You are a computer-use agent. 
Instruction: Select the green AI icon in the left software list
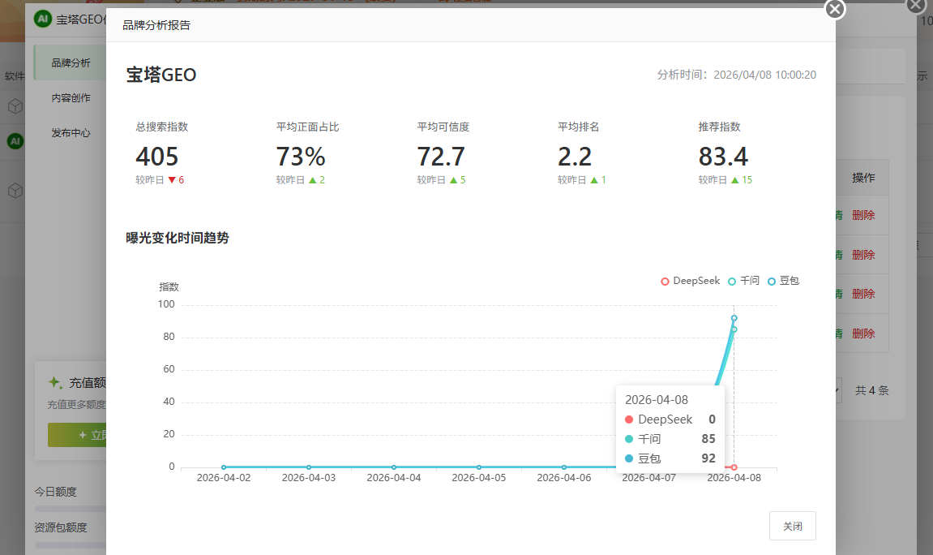[x=15, y=141]
